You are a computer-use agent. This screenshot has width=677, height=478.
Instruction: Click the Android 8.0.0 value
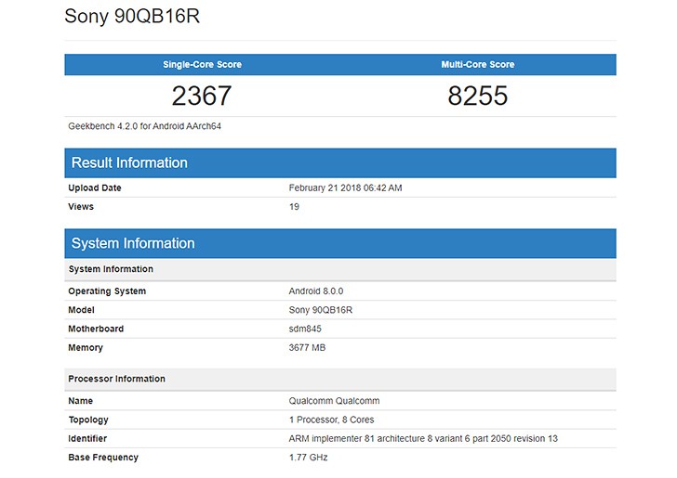tap(318, 291)
